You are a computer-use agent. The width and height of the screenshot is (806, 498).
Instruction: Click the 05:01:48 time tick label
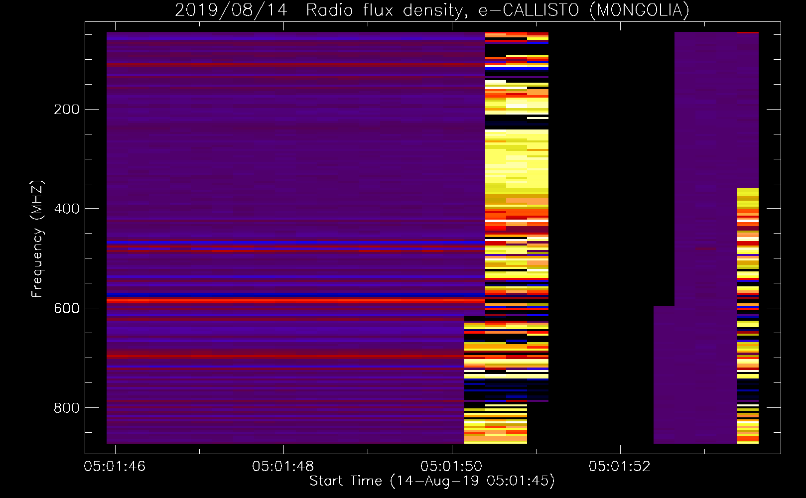tap(283, 466)
